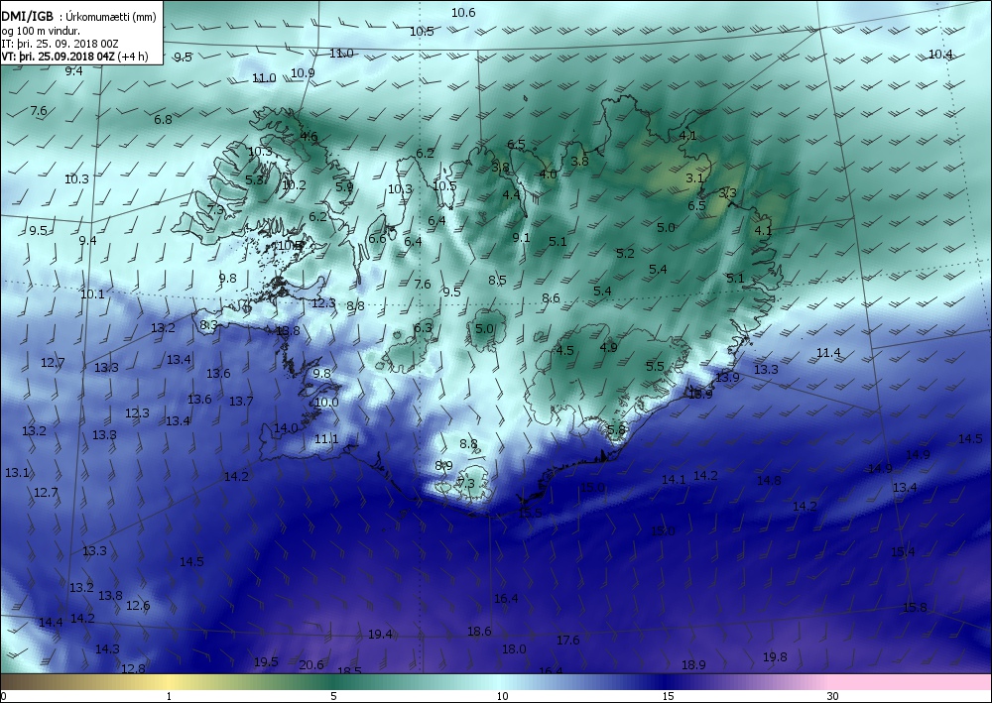Click the yellow segment of color scale
The height and width of the screenshot is (703, 992).
pyautogui.click(x=171, y=682)
